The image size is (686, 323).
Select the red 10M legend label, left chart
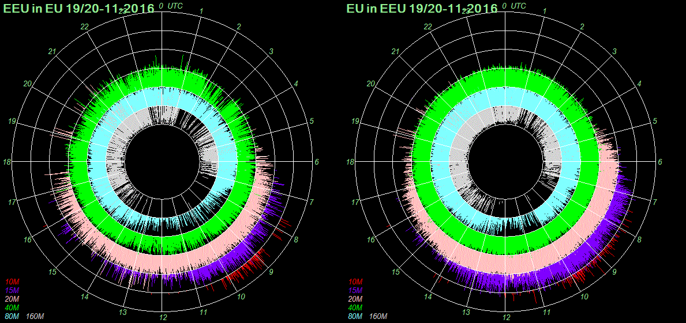click(12, 282)
